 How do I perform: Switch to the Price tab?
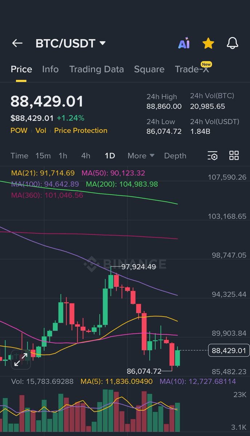pos(21,69)
